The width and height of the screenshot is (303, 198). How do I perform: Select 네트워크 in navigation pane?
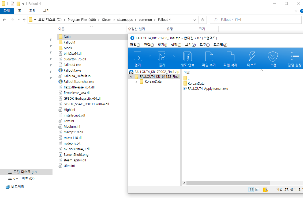pyautogui.click(x=18, y=187)
